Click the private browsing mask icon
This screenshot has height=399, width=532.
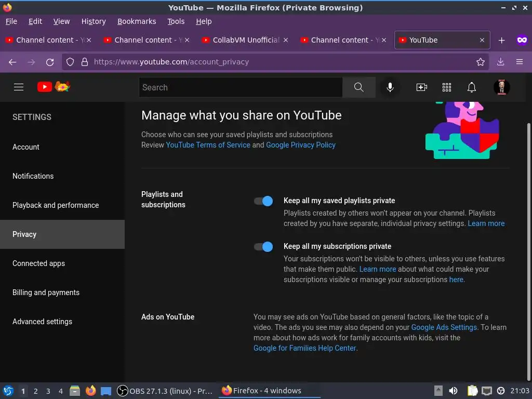[x=522, y=40]
